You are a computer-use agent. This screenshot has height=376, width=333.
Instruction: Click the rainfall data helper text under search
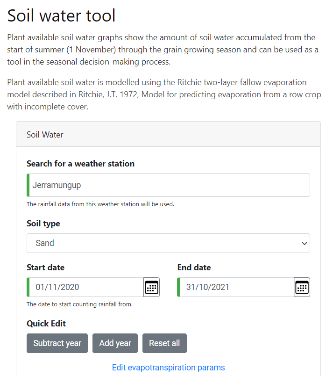(100, 204)
